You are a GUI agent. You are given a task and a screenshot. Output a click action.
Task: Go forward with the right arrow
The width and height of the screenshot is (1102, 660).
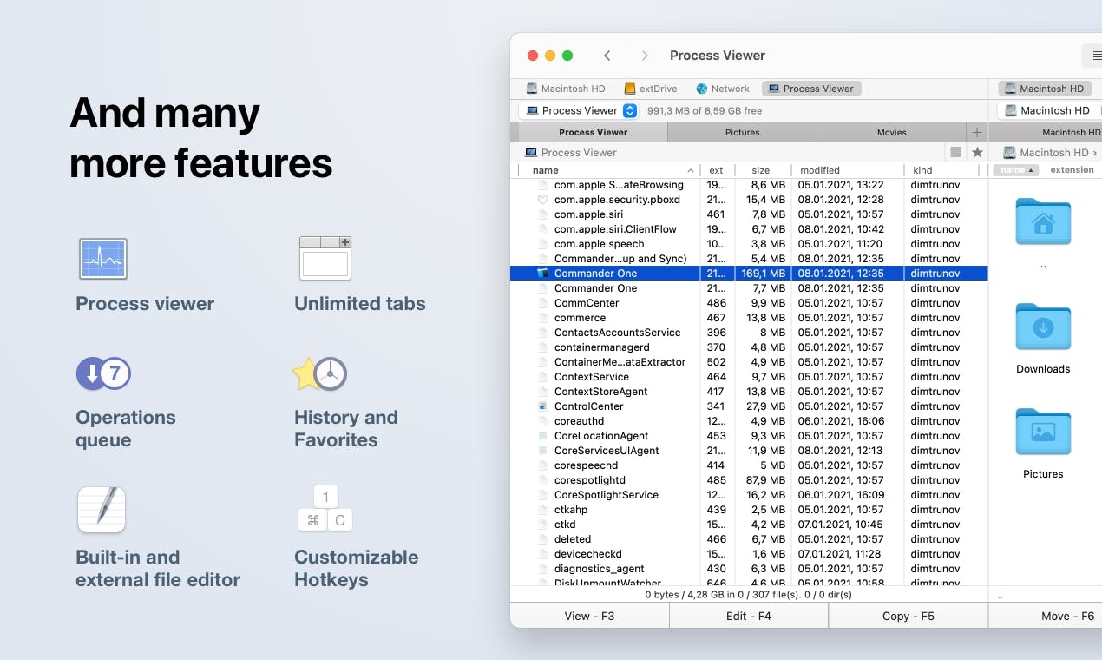645,56
